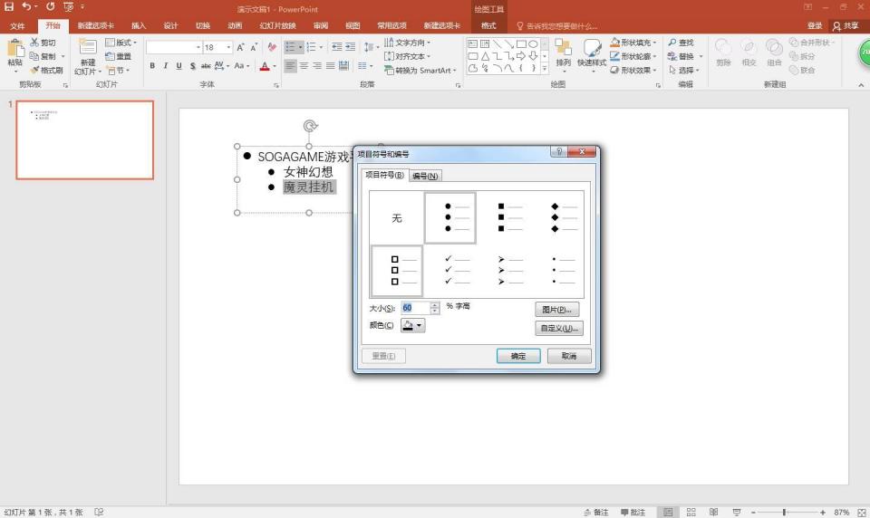
Task: Click the Arrange (排列) icon
Action: [x=563, y=53]
